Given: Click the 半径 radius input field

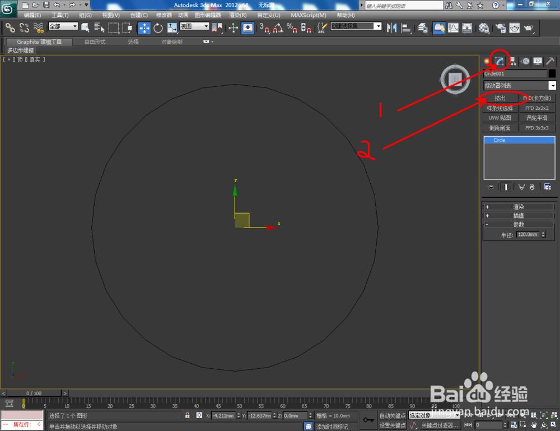Looking at the screenshot, I should coord(528,234).
